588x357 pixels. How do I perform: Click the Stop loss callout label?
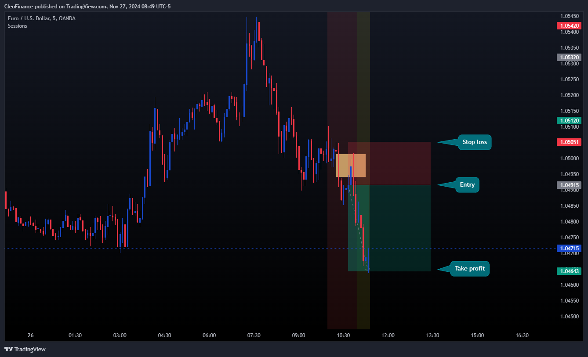pyautogui.click(x=475, y=142)
